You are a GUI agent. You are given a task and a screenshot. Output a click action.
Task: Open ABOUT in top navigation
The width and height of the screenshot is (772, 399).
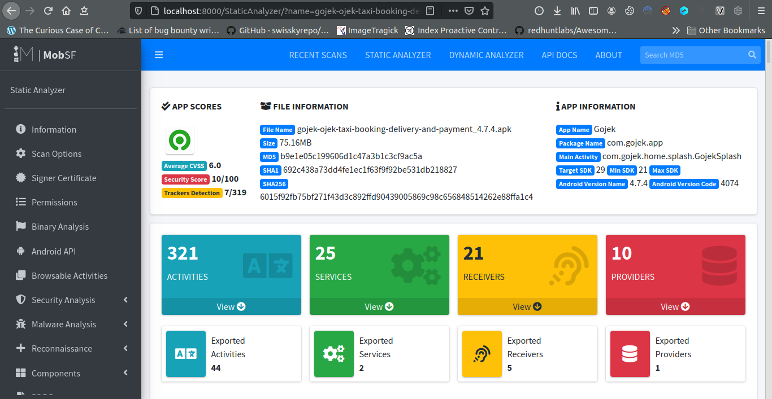click(x=609, y=55)
